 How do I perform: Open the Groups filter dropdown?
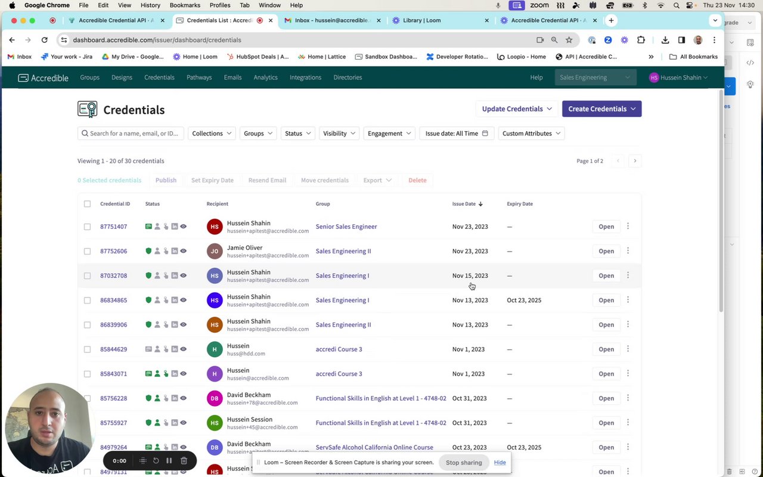(258, 134)
